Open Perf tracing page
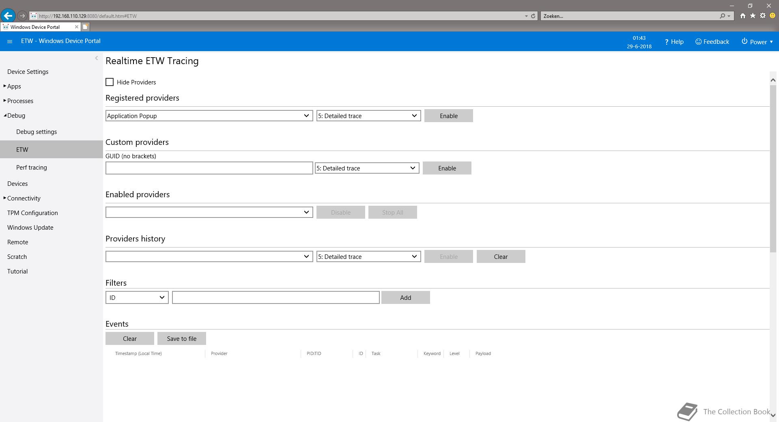 click(32, 167)
